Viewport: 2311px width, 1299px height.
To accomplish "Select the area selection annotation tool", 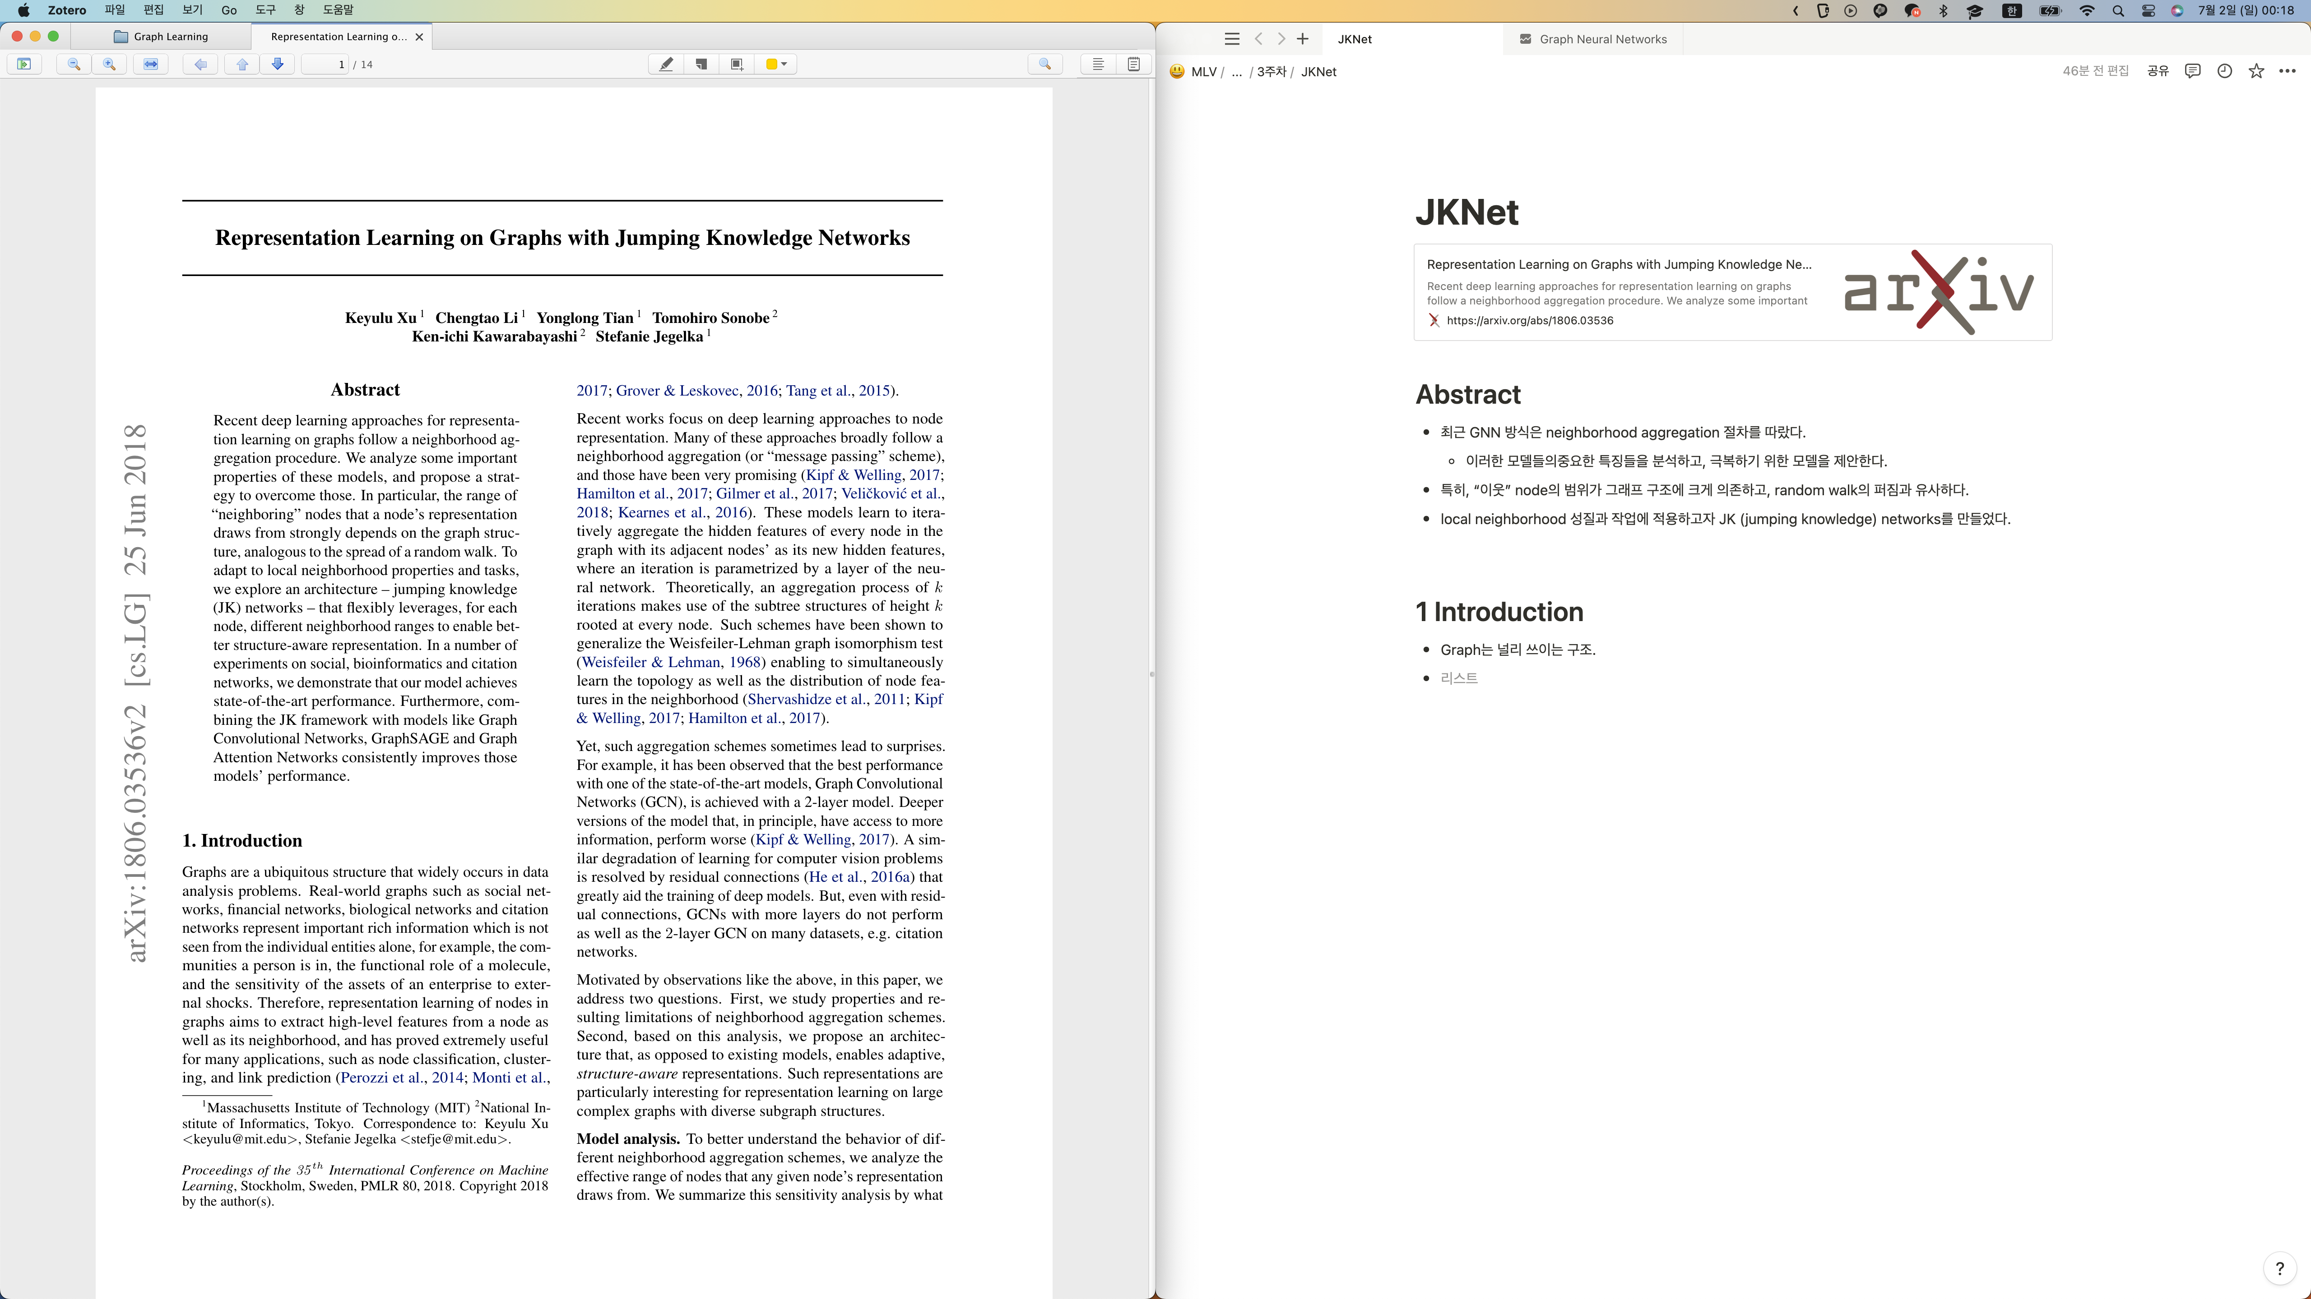I will point(737,64).
